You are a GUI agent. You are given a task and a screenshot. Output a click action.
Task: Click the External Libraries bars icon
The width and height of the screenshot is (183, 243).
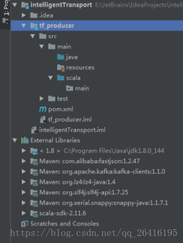25,141
